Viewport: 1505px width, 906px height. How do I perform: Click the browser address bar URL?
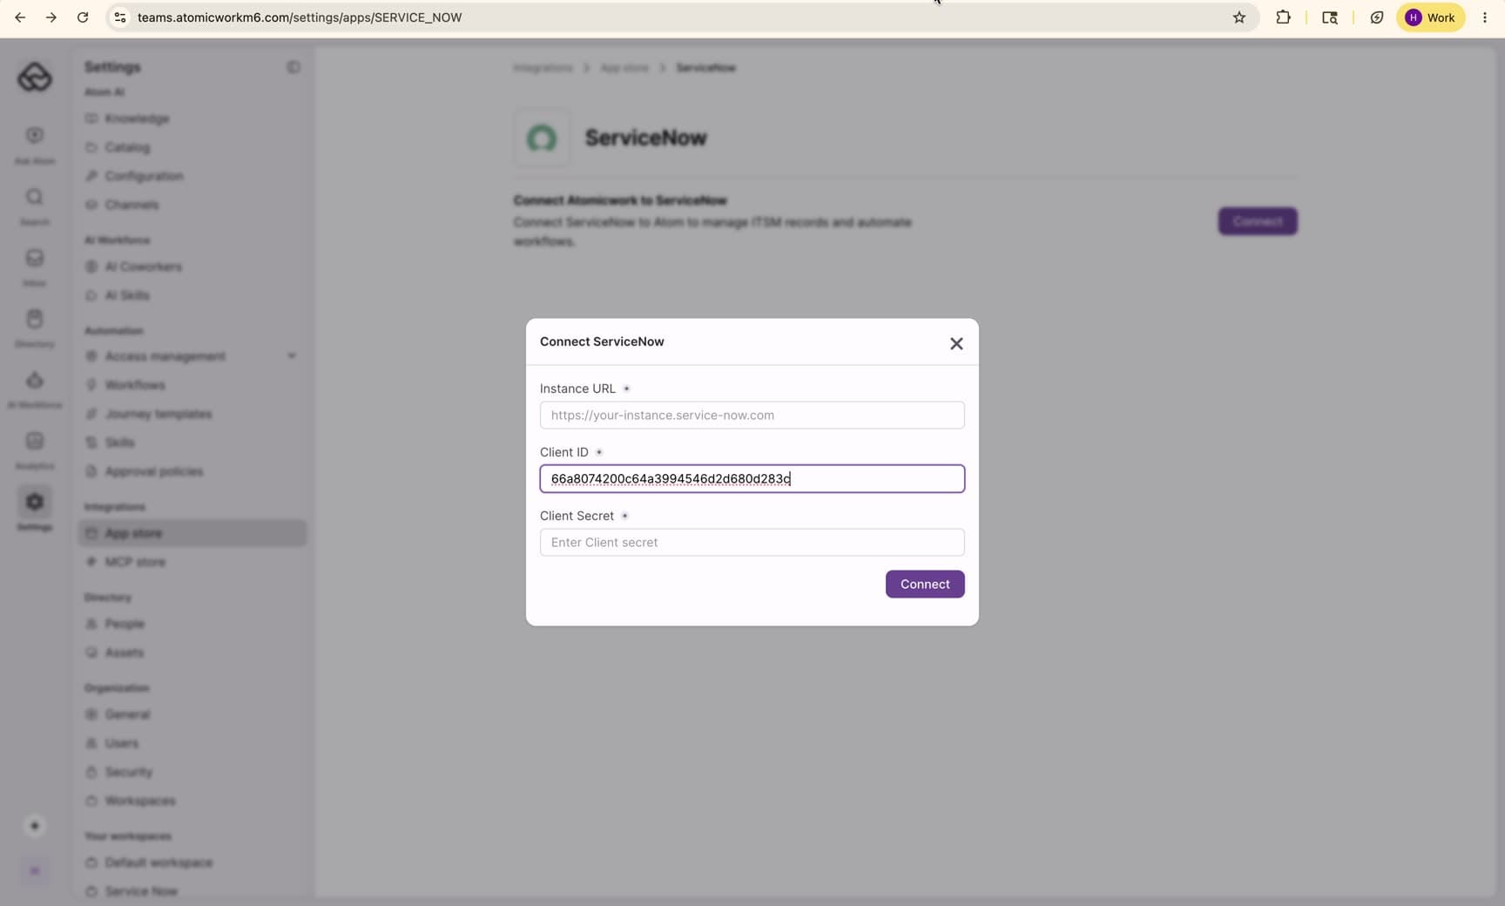click(300, 17)
